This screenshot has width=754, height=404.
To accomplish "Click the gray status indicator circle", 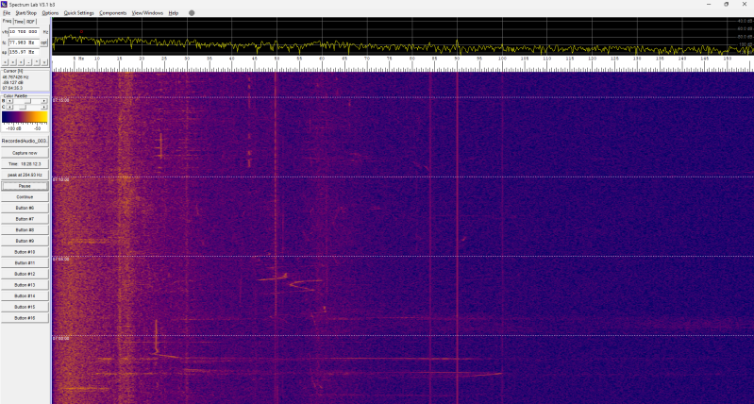I will pyautogui.click(x=192, y=13).
